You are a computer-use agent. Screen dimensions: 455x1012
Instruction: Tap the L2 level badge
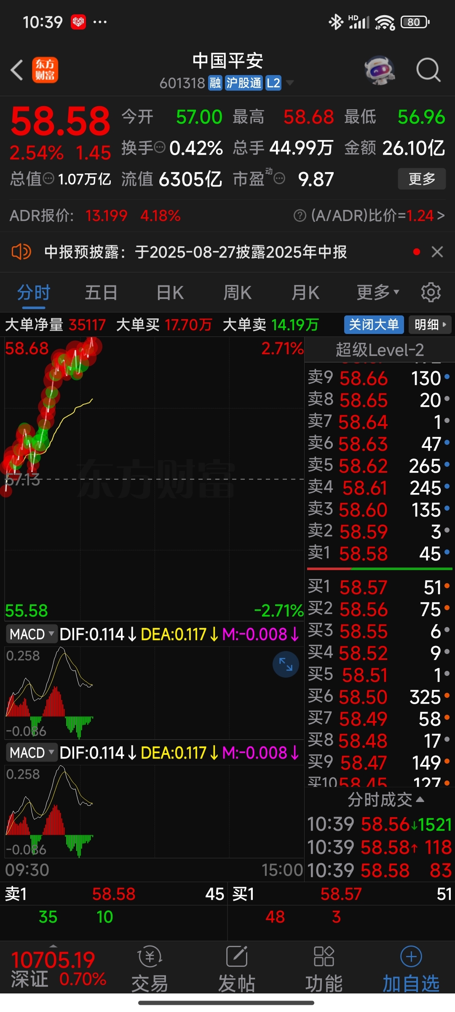tap(273, 83)
